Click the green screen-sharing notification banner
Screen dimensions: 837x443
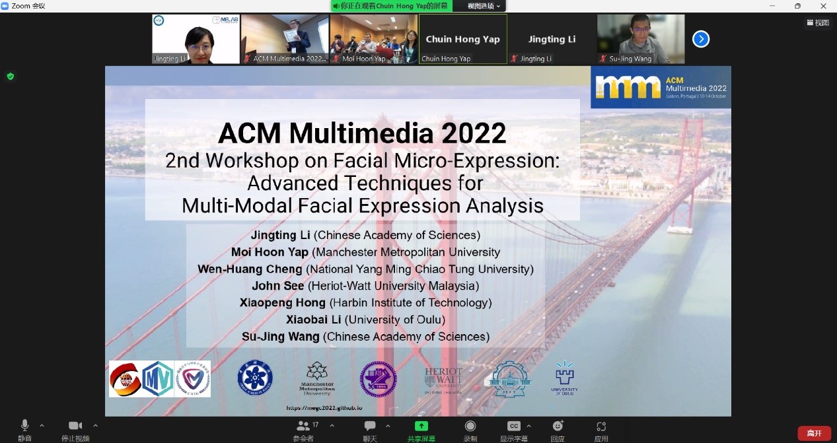pos(391,6)
